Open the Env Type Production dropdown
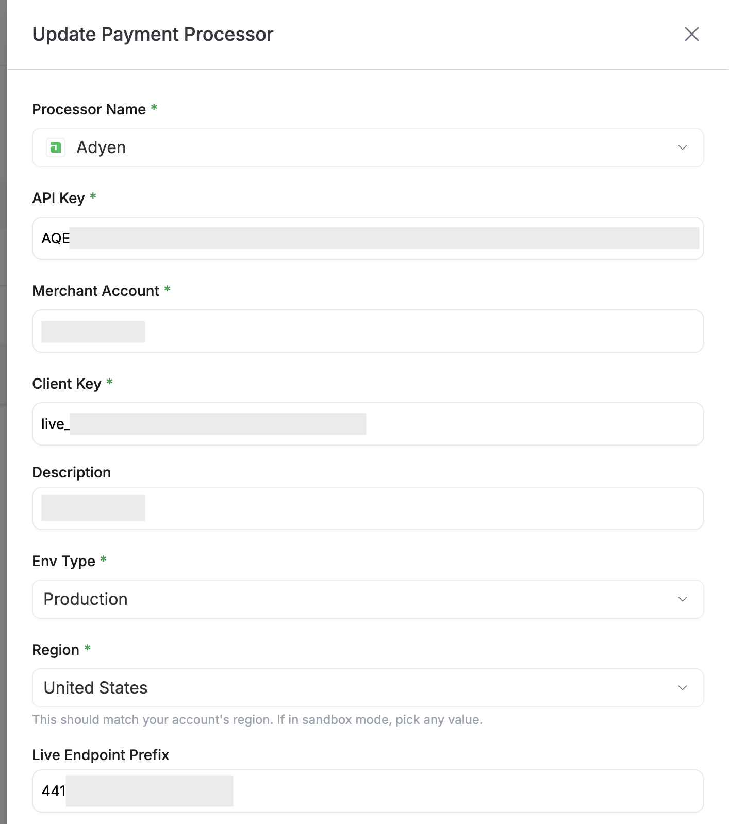729x824 pixels. click(368, 599)
